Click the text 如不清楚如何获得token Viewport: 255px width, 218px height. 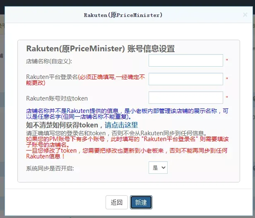62,125
